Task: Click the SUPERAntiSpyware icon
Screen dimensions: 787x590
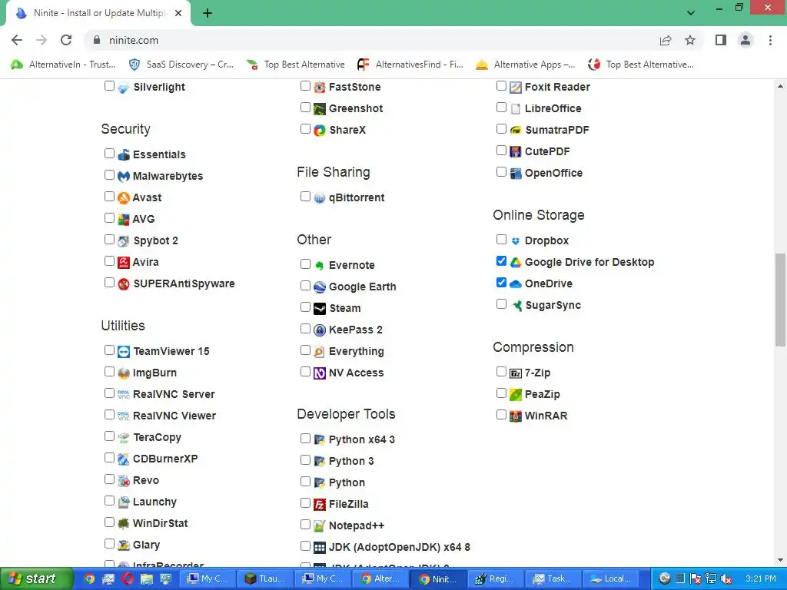Action: (124, 284)
